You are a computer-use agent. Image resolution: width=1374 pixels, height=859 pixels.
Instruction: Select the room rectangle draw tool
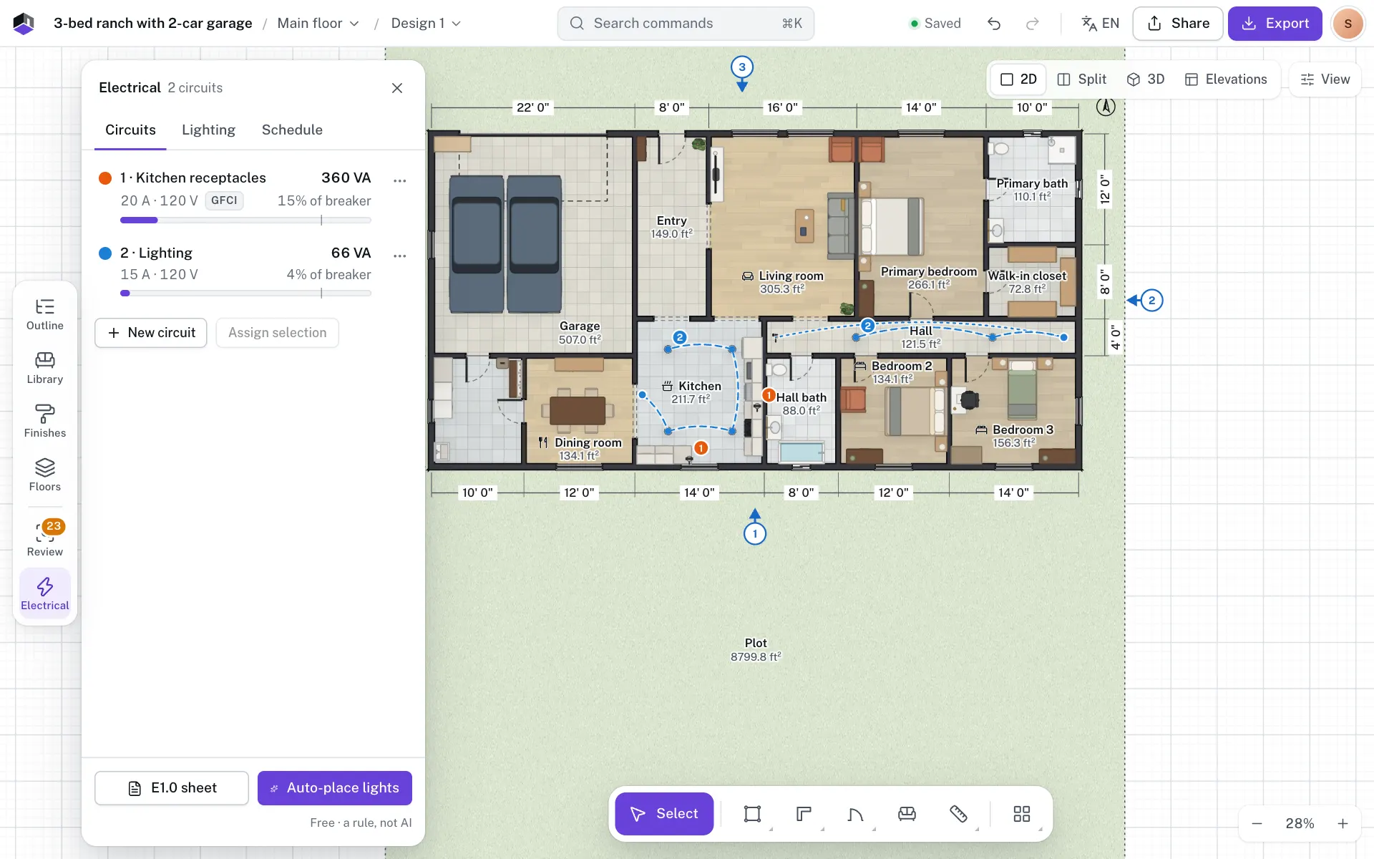(x=752, y=814)
